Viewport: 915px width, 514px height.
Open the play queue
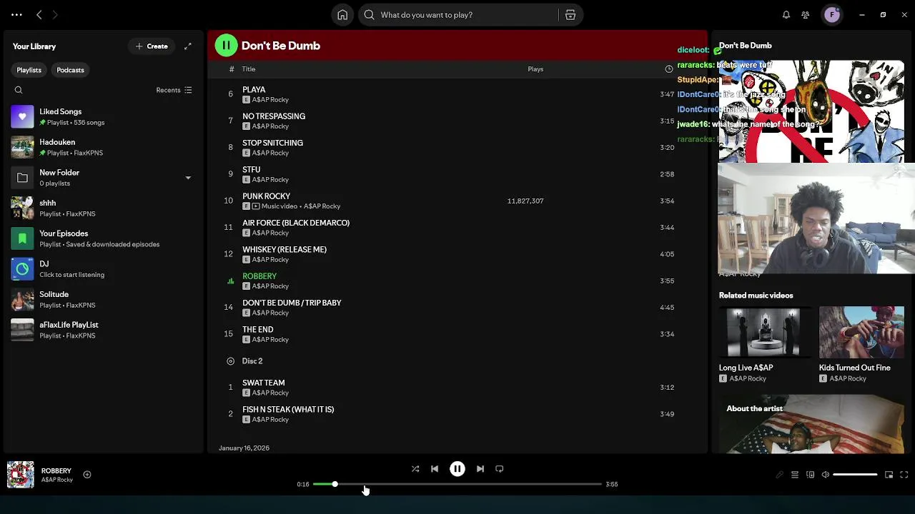point(795,475)
